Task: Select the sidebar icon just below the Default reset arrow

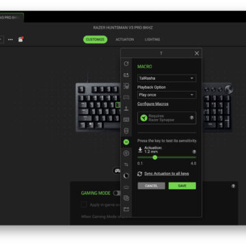Action: coord(126,74)
